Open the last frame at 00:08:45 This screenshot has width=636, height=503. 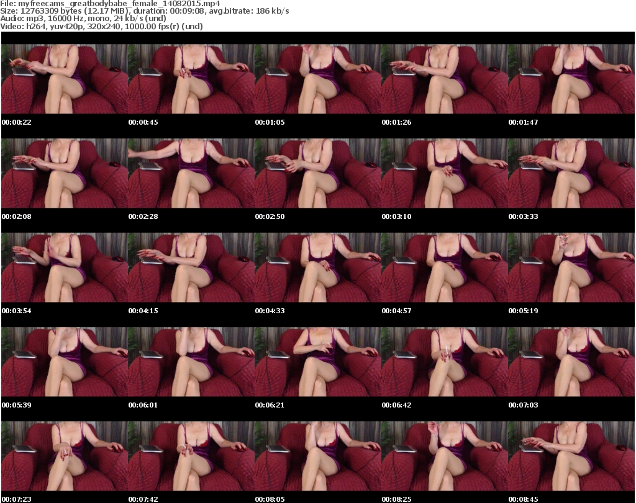(571, 456)
